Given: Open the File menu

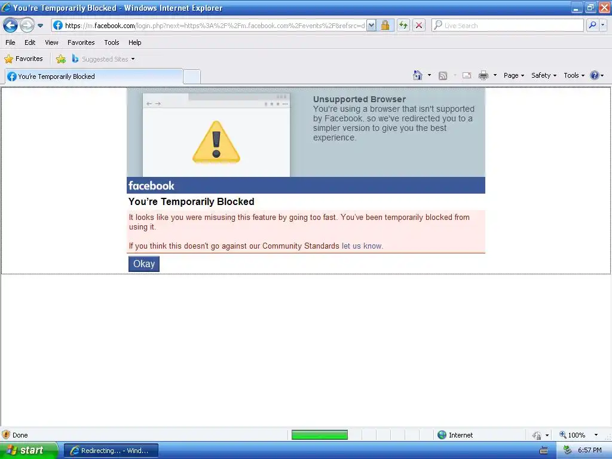Looking at the screenshot, I should pos(11,42).
